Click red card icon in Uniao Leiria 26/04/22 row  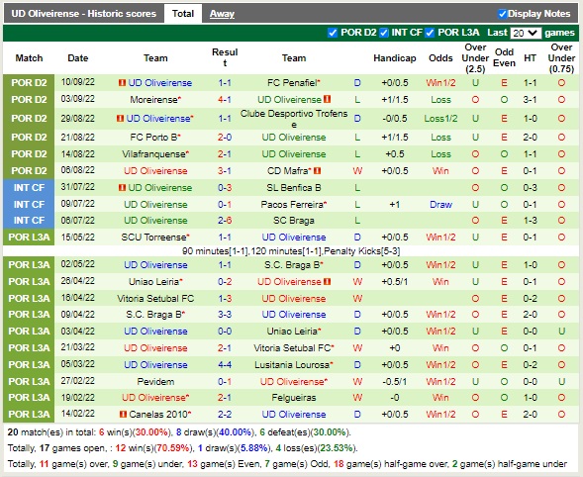pos(328,281)
